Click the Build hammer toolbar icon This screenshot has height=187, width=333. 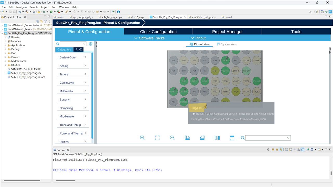click(27, 12)
